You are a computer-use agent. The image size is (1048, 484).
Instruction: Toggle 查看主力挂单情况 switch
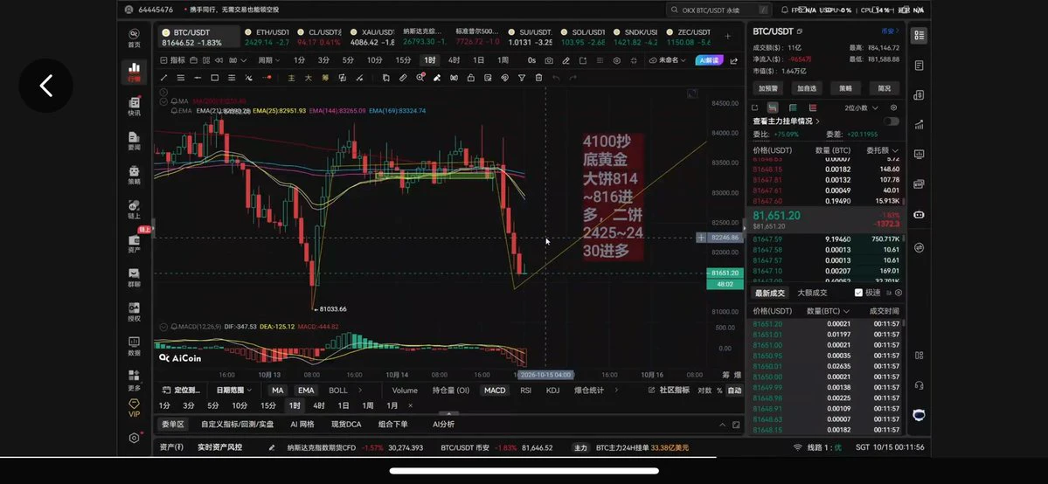(891, 121)
